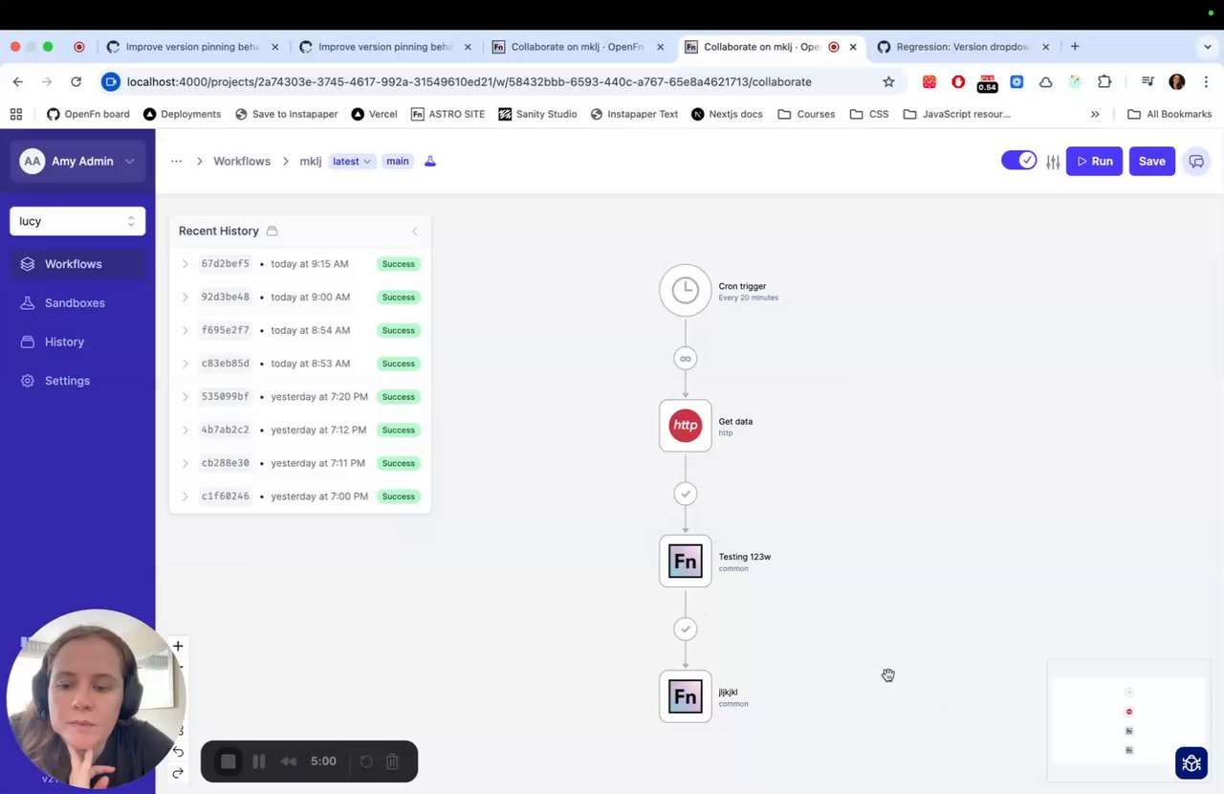Image resolution: width=1224 pixels, height=794 pixels.
Task: Select the Get data http node icon
Action: point(685,426)
